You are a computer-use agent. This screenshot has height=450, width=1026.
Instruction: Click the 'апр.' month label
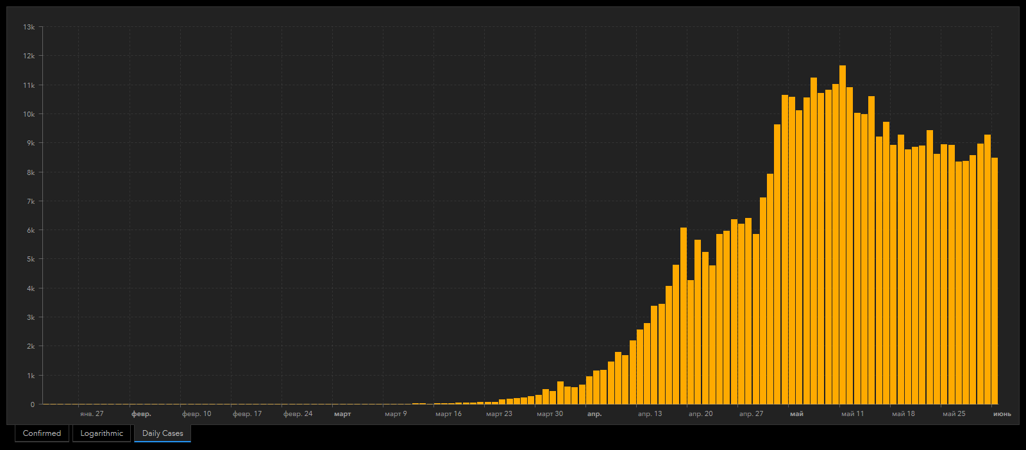[x=594, y=413]
